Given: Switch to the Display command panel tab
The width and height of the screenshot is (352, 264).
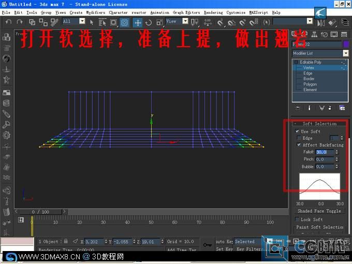Looking at the screenshot, I should pyautogui.click(x=334, y=34).
